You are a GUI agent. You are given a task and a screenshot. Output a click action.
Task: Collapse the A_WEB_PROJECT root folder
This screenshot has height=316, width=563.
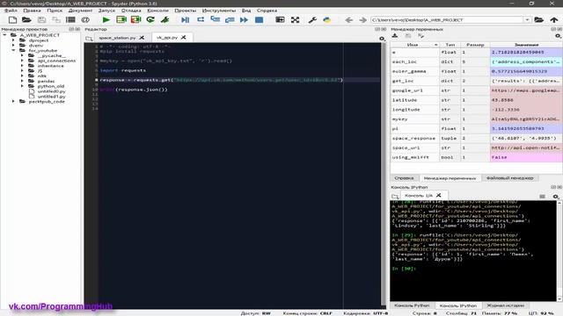4,35
